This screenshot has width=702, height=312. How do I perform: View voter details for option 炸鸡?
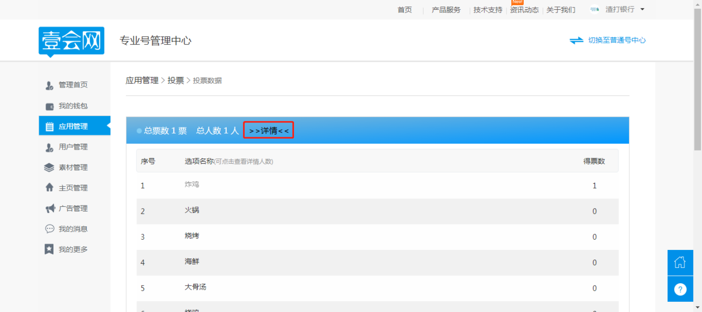192,185
